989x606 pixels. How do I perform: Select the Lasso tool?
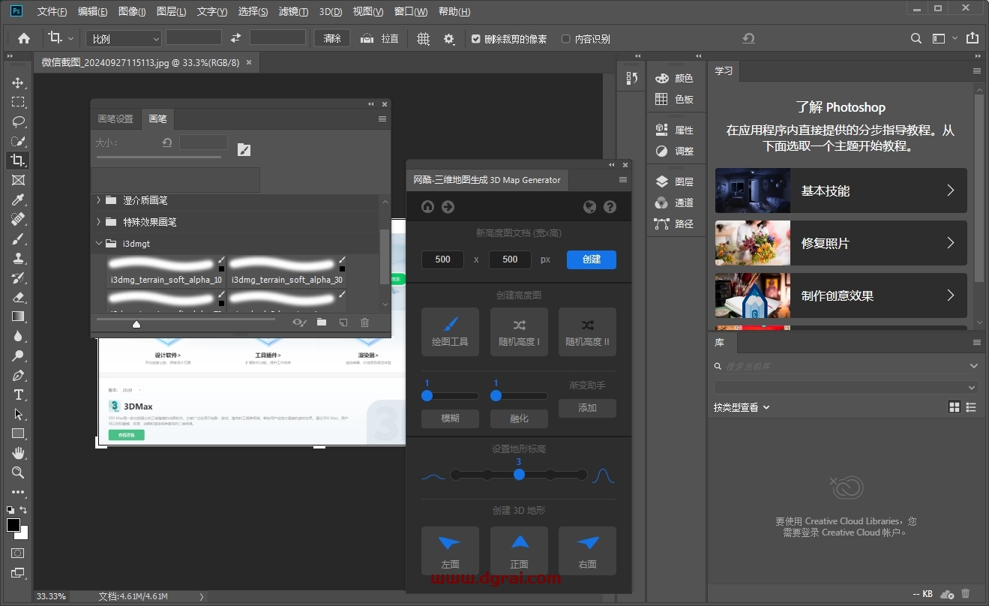point(18,121)
